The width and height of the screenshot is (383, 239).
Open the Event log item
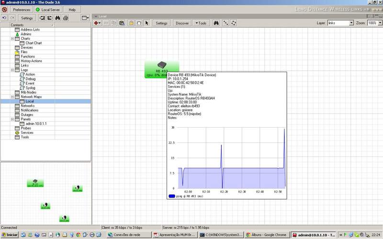point(30,83)
